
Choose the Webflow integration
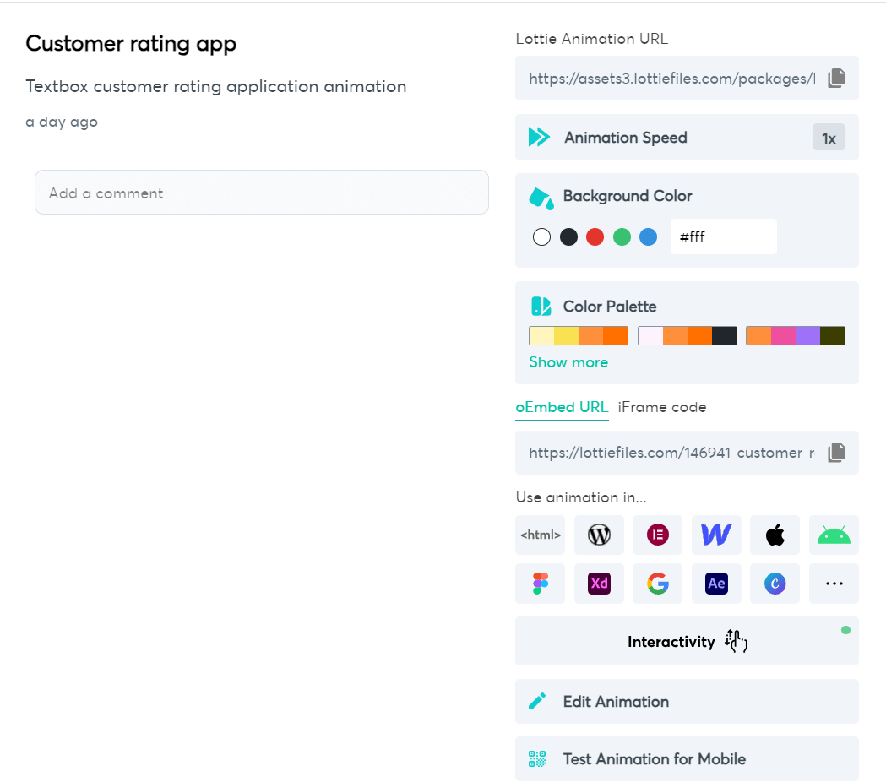coord(716,535)
